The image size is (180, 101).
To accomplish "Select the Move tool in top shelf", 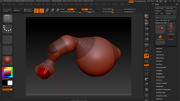I will click(x=47, y=11).
